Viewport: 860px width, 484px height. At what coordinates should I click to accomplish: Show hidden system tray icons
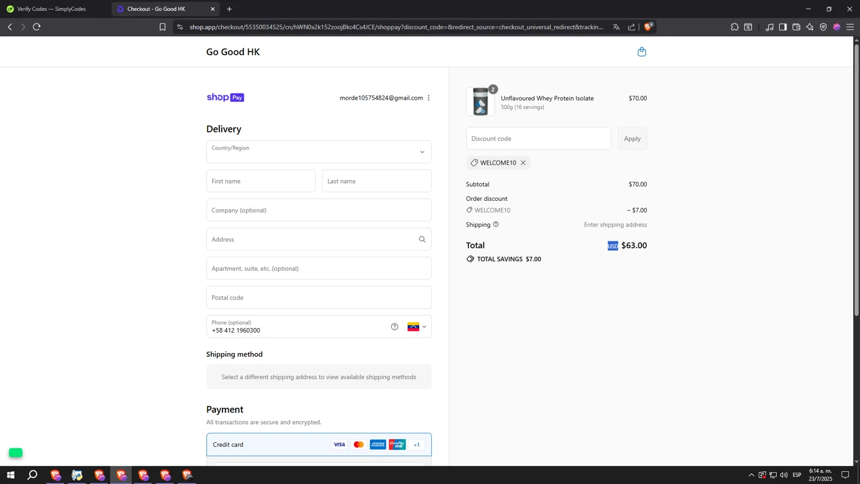(x=751, y=475)
